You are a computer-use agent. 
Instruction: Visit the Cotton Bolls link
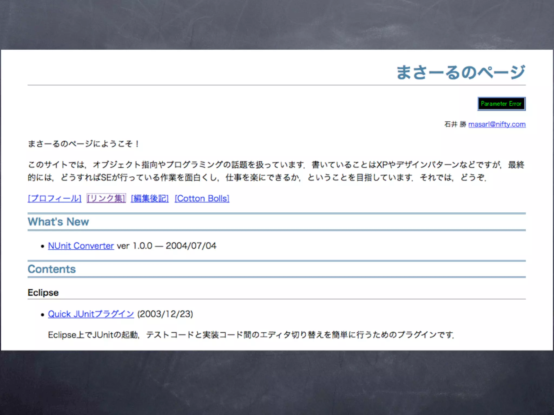(x=202, y=198)
